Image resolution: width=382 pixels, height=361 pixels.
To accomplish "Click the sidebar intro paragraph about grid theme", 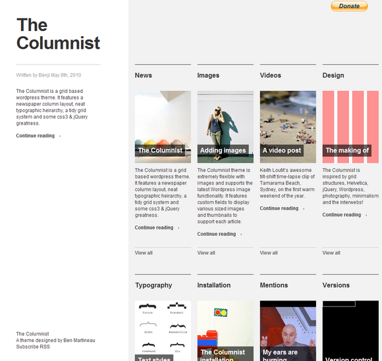I will click(x=52, y=107).
